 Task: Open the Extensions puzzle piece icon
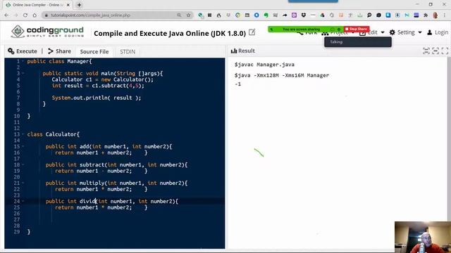(x=426, y=15)
